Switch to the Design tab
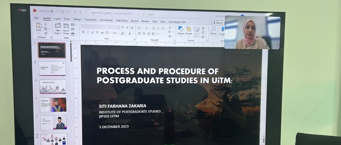This screenshot has width=341, height=145. tap(77, 19)
